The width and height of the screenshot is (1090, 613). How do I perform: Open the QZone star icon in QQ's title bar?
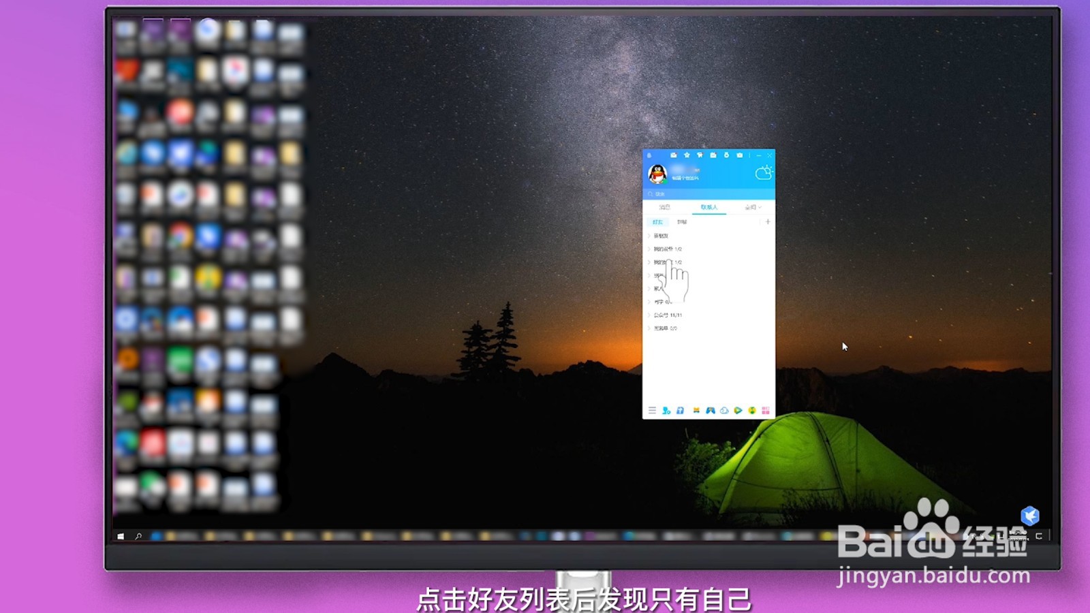pyautogui.click(x=687, y=155)
